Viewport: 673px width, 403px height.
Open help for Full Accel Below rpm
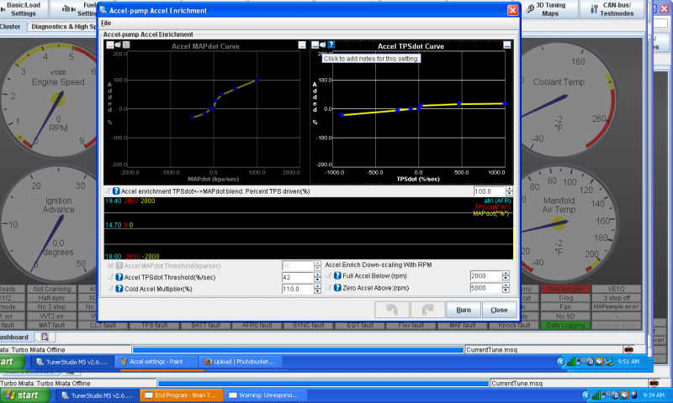(x=336, y=276)
